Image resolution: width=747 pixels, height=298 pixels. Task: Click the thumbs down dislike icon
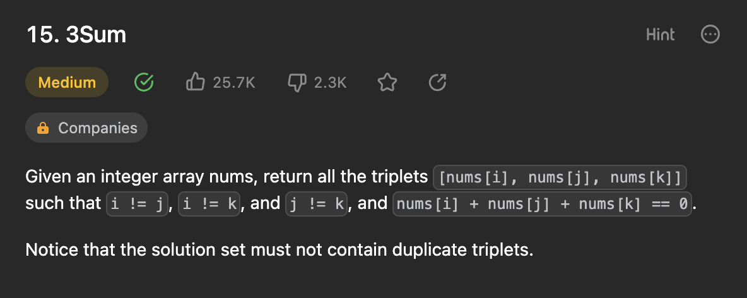tap(297, 83)
